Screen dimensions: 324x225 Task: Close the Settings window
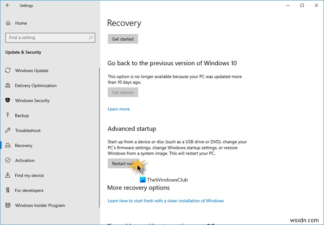316,6
